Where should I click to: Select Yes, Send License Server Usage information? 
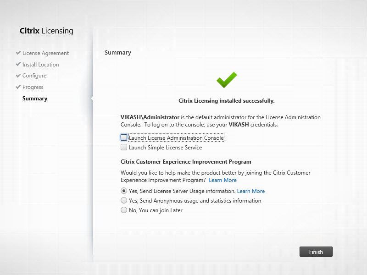124,191
